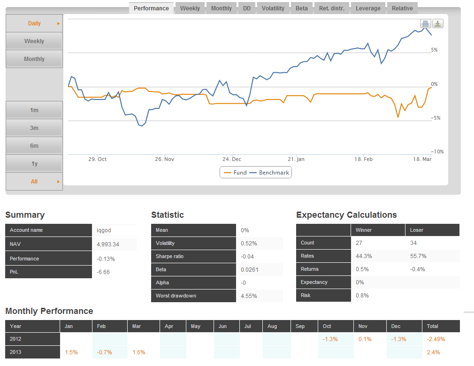Click the account name value iqgod

104,230
